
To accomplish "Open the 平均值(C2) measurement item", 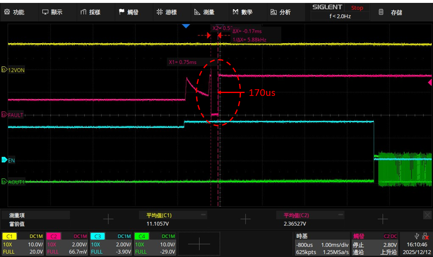I will tap(296, 215).
